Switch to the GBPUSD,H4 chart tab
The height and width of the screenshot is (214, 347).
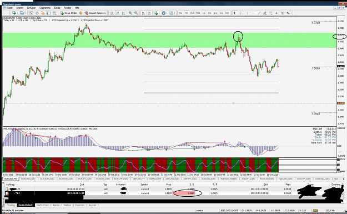click(139, 178)
